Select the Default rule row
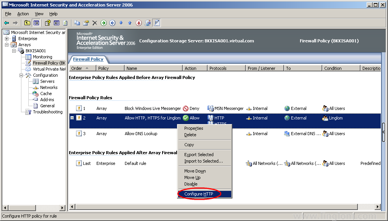 pos(225,163)
